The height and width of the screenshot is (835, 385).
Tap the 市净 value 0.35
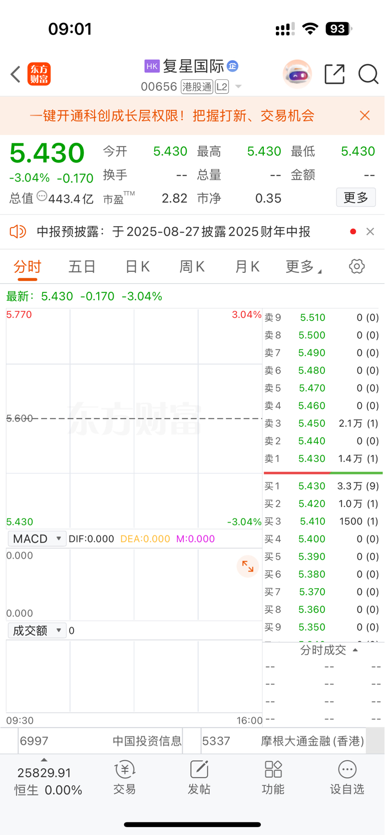tap(268, 198)
